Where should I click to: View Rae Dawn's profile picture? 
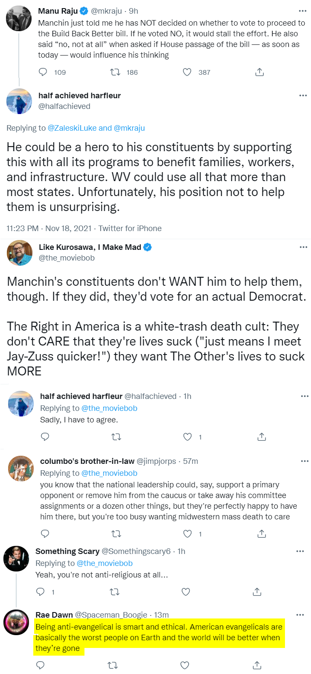[16, 622]
